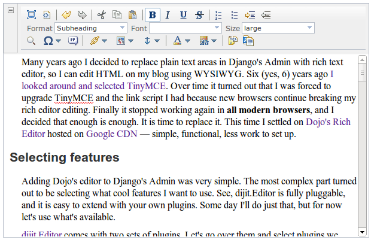Place cursor on 'dijit.Editor is fully pluggable'
This screenshot has width=371, height=240.
click(x=290, y=193)
